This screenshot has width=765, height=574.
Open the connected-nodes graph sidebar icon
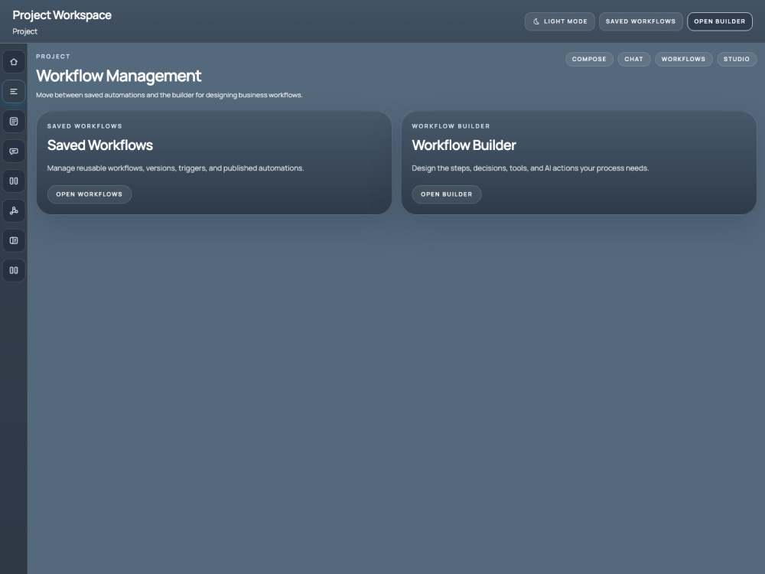pos(14,211)
